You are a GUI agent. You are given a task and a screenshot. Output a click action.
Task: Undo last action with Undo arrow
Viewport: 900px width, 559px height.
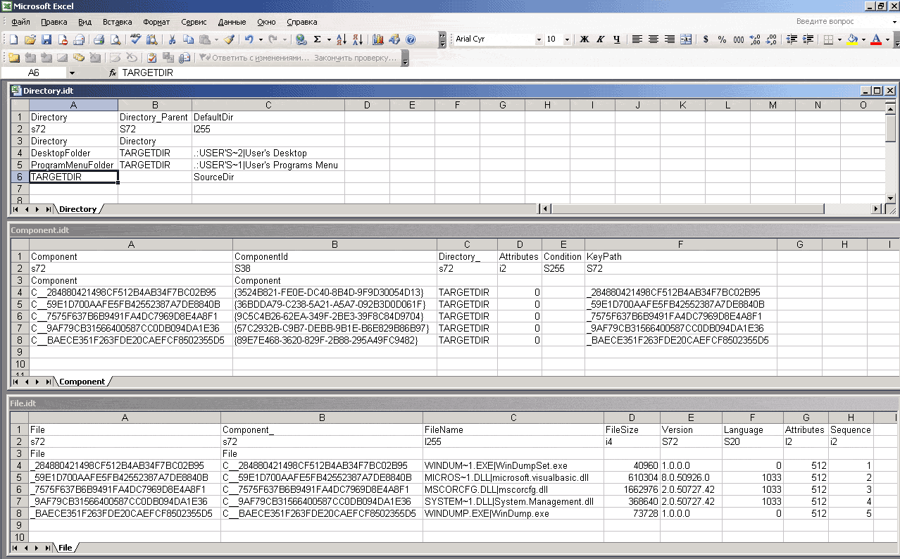[x=249, y=40]
